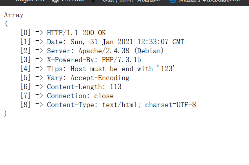Open the CTFHub bookmark label
This screenshot has height=165, width=249.
(73, 1)
